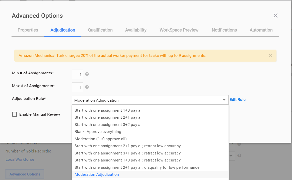The image size is (292, 180).
Task: Click the Edit Rule link
Action: click(x=237, y=100)
